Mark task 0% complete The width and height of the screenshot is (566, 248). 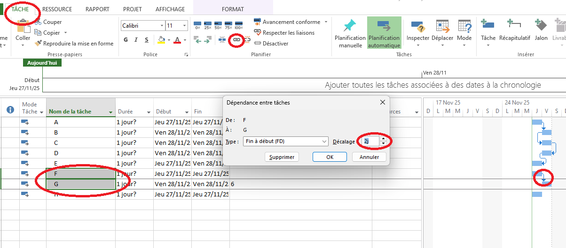point(197,24)
